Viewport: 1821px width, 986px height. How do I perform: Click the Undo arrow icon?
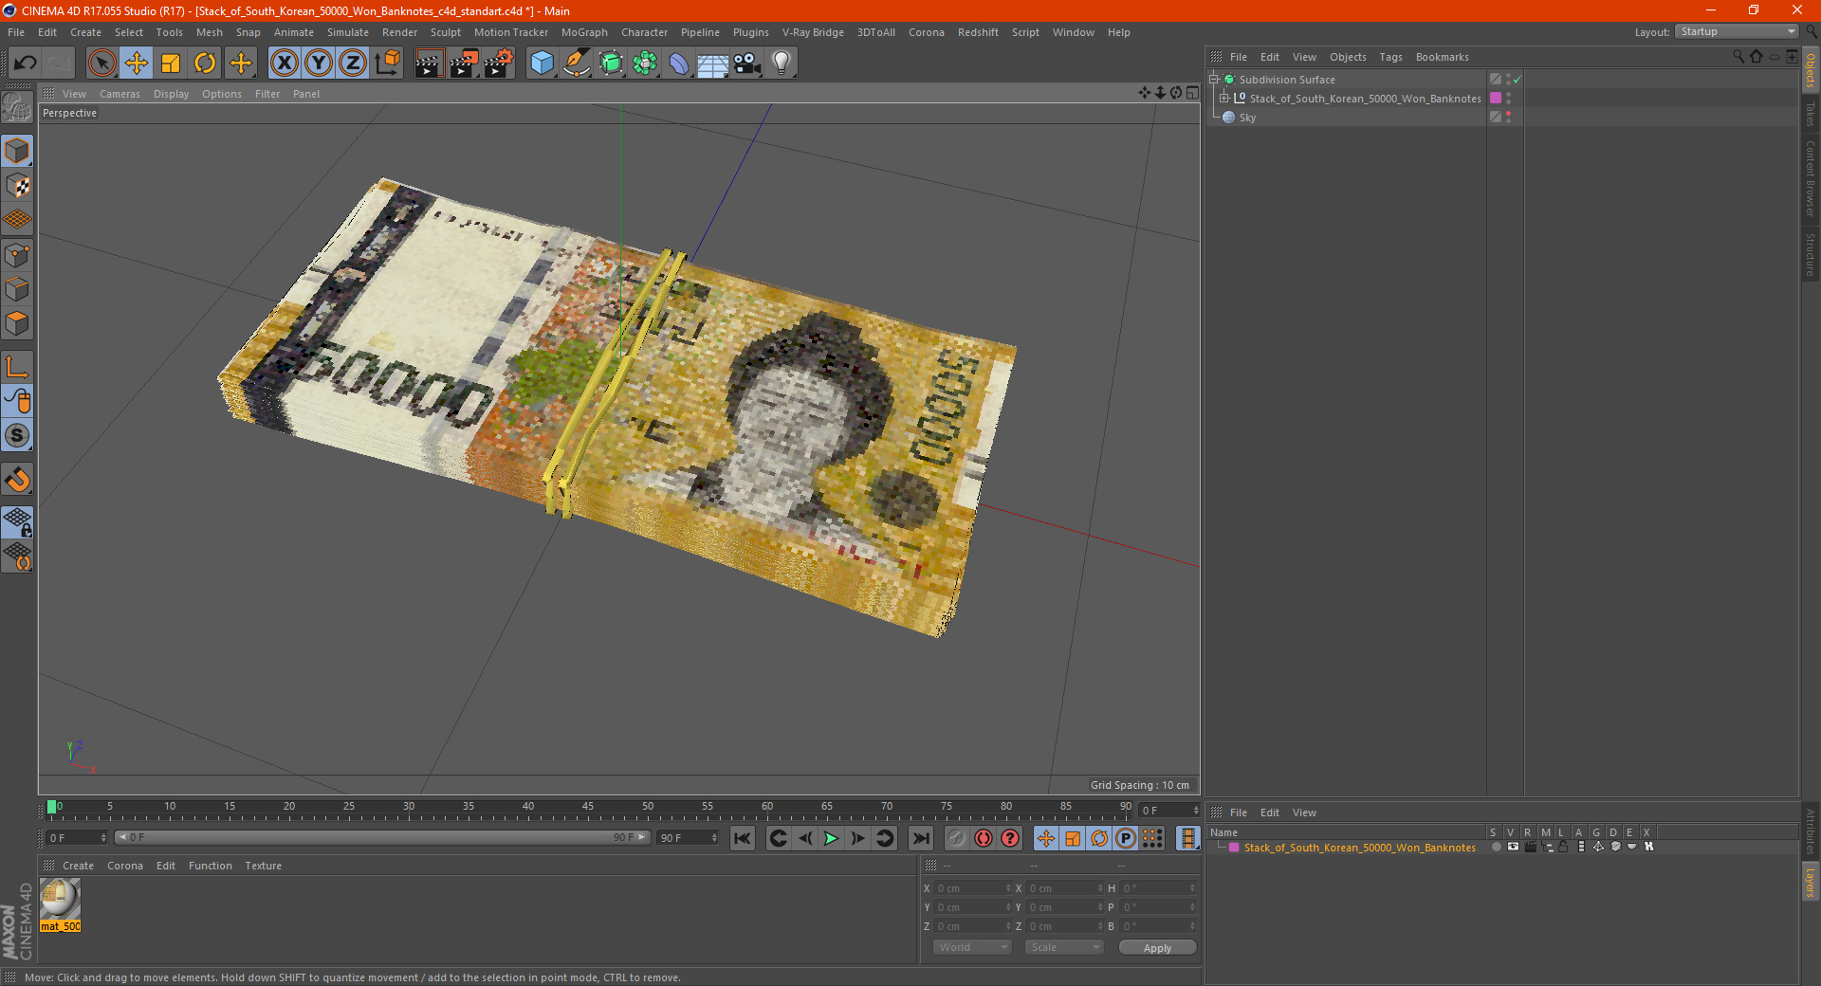25,64
